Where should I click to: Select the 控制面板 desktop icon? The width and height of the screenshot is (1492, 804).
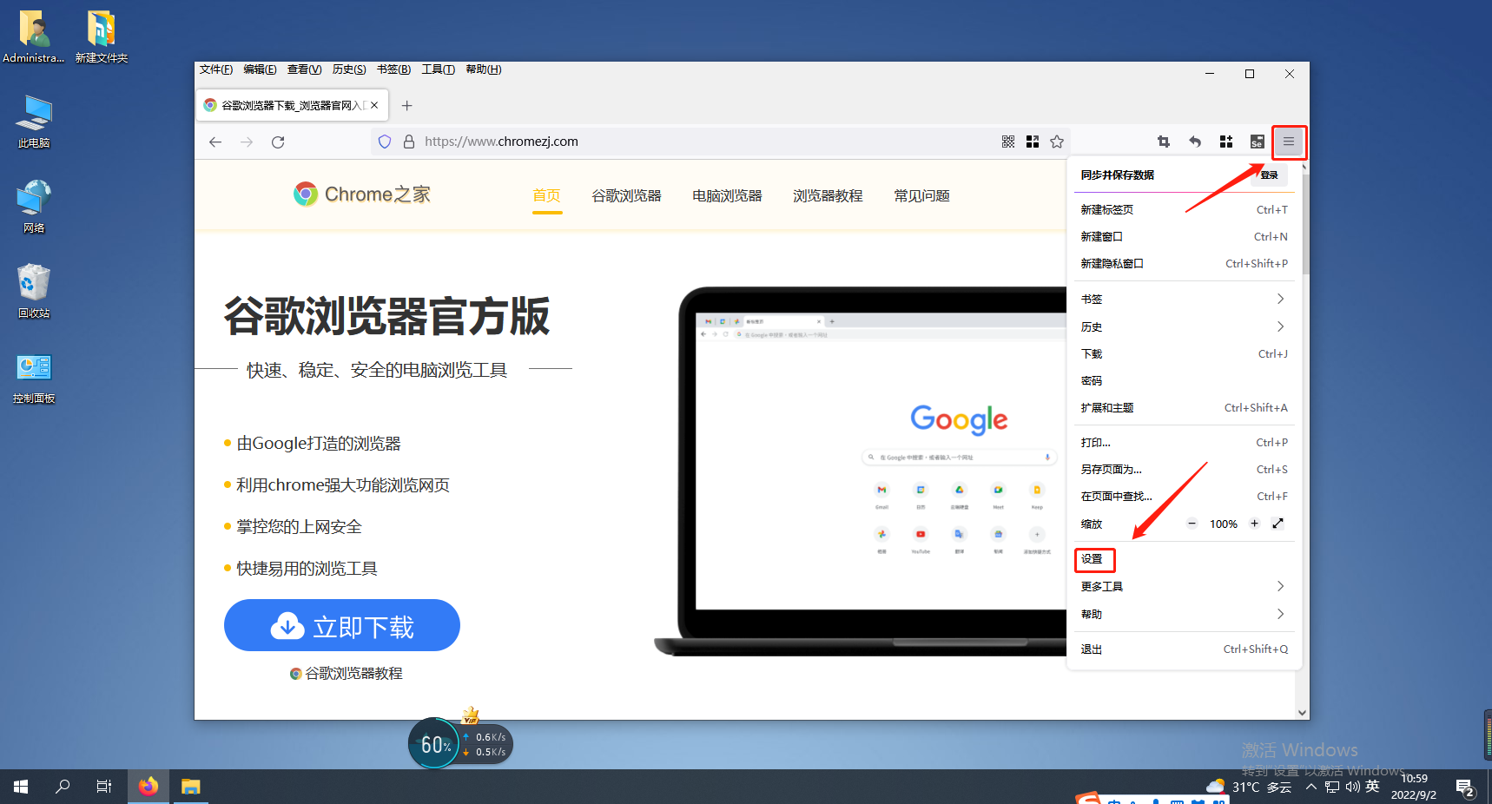coord(34,379)
